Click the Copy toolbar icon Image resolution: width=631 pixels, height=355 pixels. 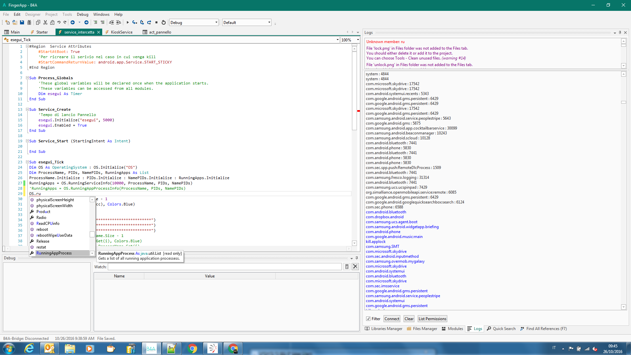coord(38,23)
